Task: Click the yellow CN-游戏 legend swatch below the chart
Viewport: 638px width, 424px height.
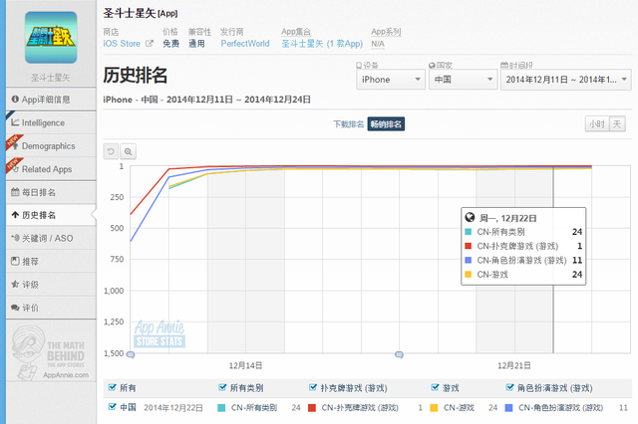Action: (x=434, y=408)
